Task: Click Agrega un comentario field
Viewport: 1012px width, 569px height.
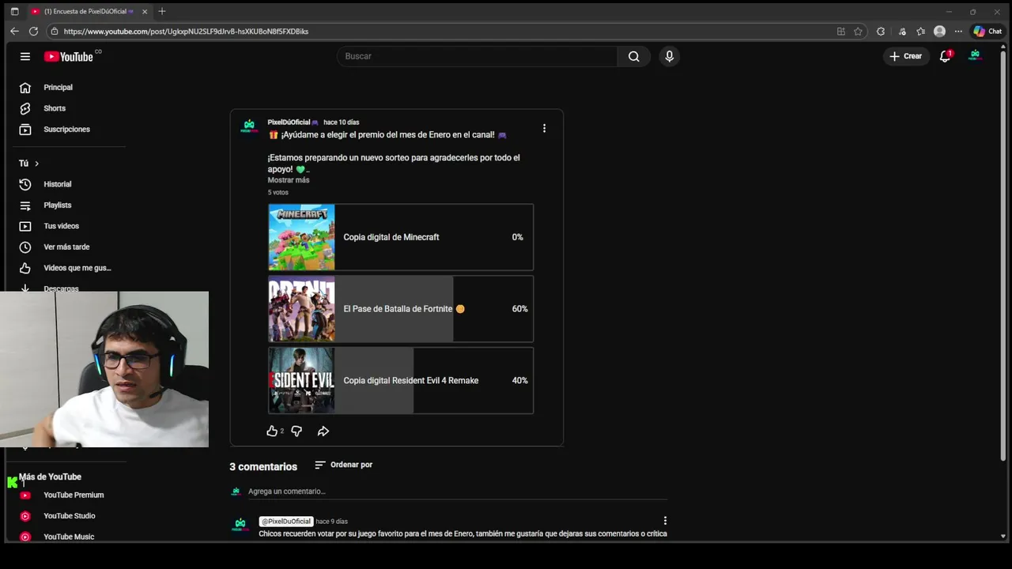Action: click(x=457, y=492)
